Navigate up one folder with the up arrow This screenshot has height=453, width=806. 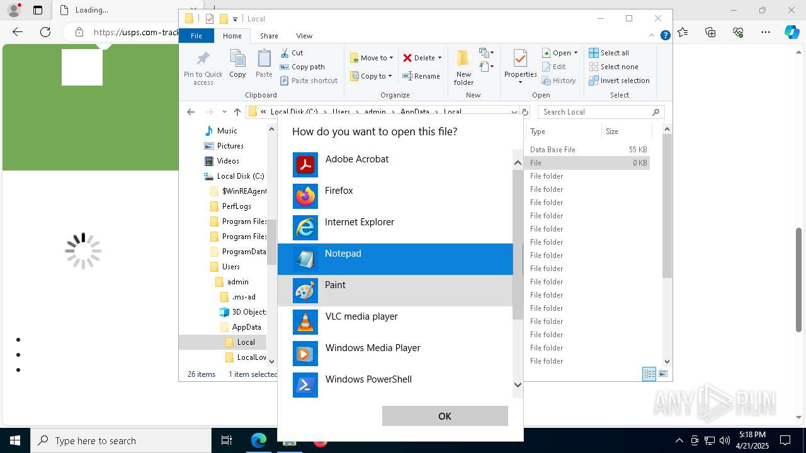(x=237, y=112)
